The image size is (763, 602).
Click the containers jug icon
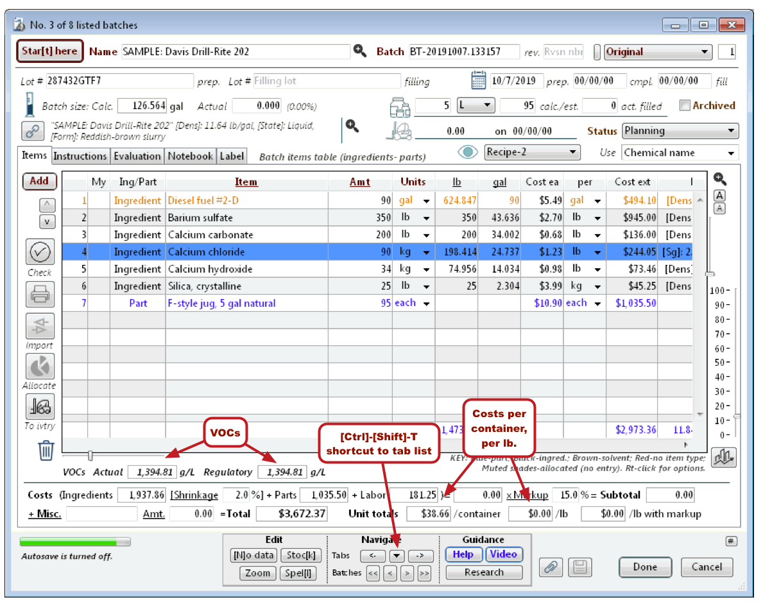(400, 107)
